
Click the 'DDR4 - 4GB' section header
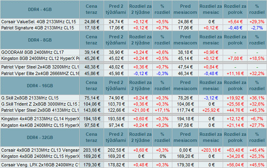[x=40, y=9]
